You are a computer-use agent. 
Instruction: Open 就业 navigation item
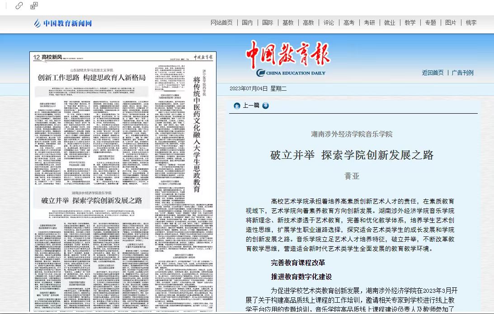(x=390, y=23)
